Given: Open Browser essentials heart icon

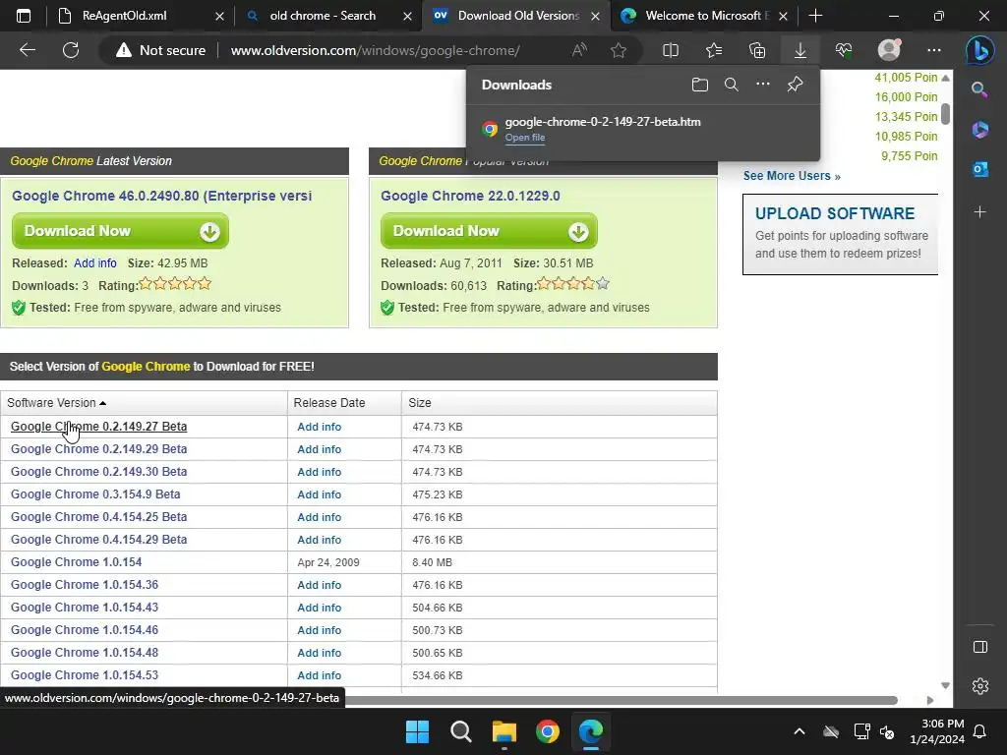Looking at the screenshot, I should tap(844, 50).
